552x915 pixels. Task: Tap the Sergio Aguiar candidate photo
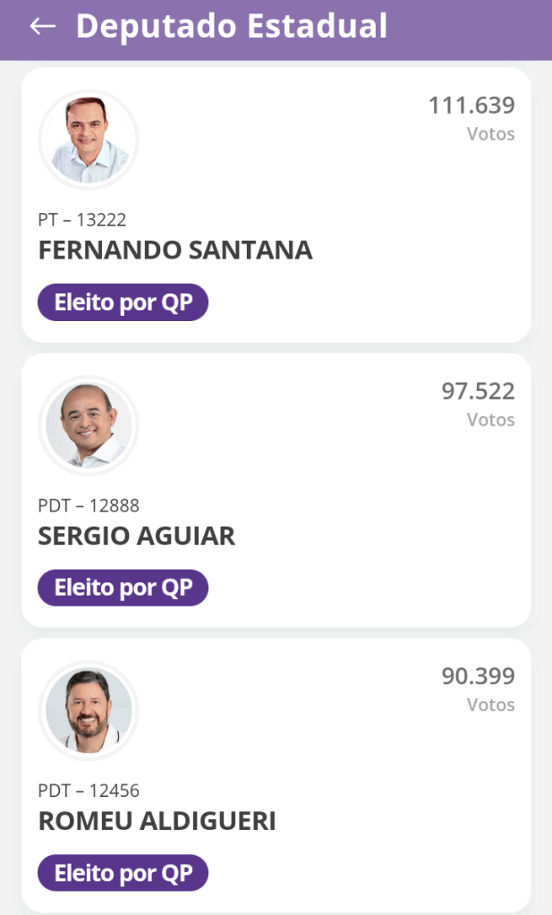(89, 426)
